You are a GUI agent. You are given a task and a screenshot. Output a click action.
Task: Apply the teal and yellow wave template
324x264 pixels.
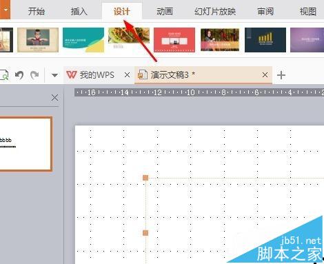point(83,40)
